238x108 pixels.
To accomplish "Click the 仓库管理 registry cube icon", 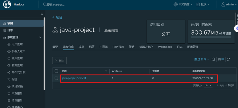I will point(9,58).
